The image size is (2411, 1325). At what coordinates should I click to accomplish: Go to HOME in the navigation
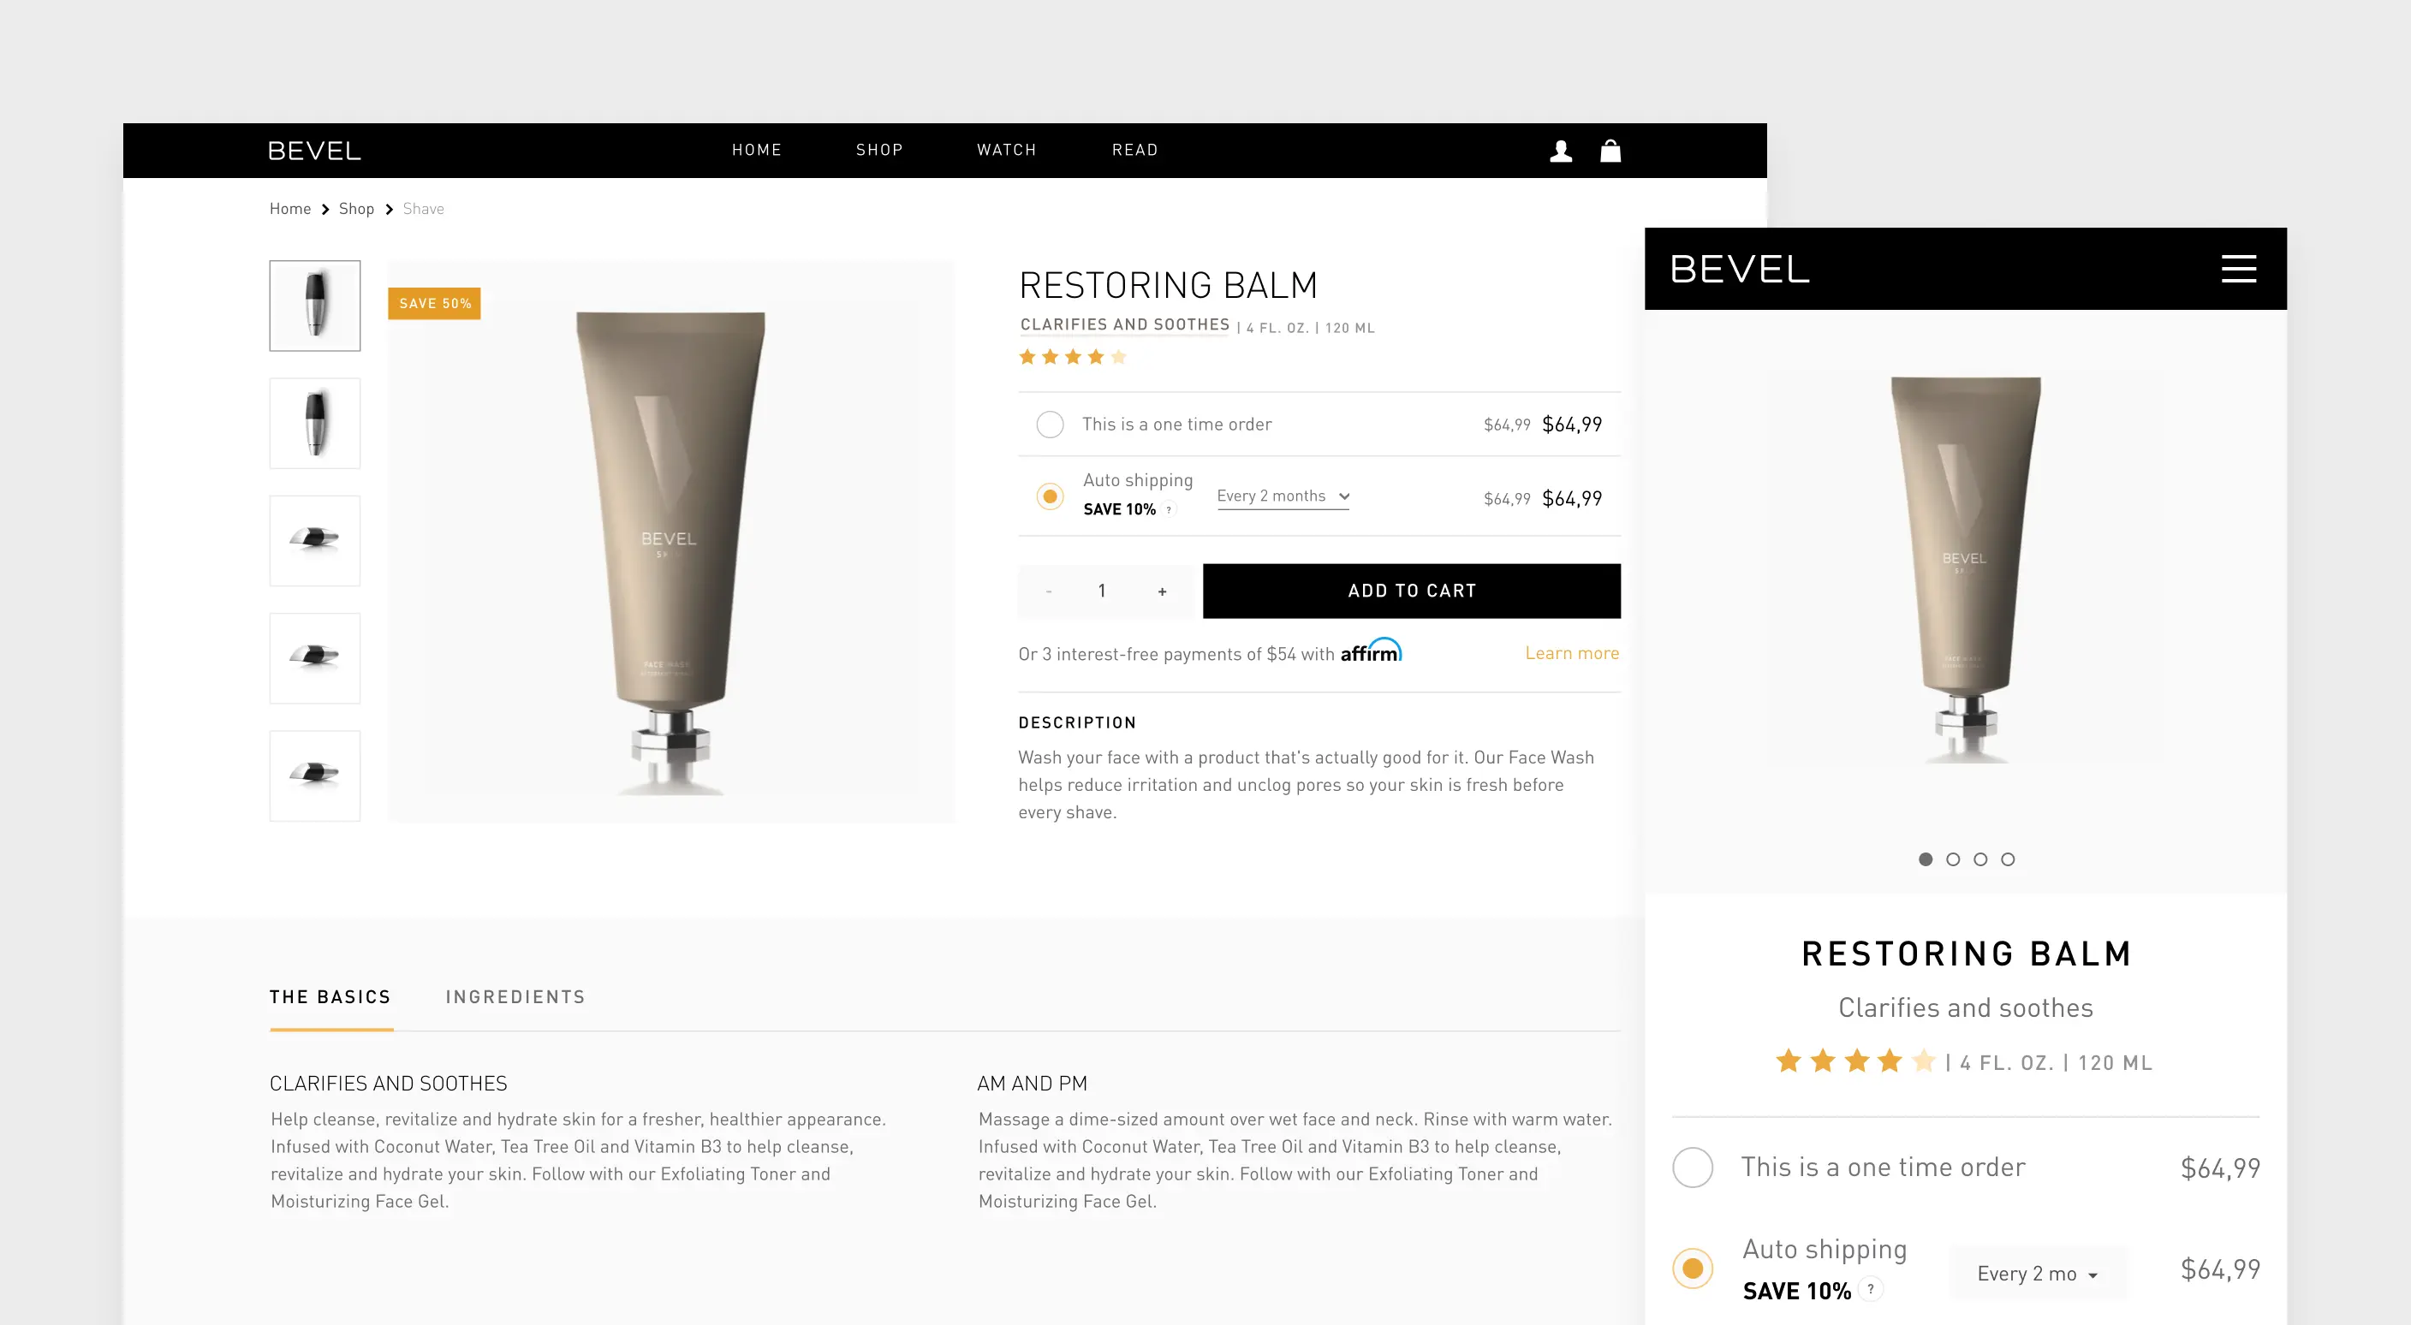point(756,150)
